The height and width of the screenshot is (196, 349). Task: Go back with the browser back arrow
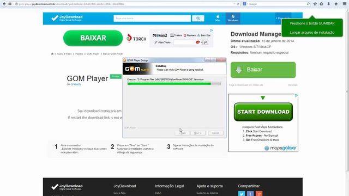[4, 4]
